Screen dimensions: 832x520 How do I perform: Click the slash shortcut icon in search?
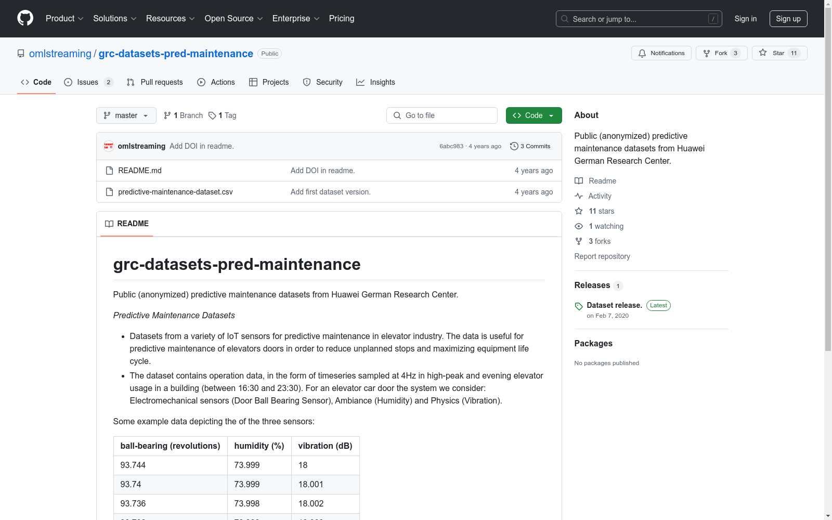pyautogui.click(x=713, y=19)
